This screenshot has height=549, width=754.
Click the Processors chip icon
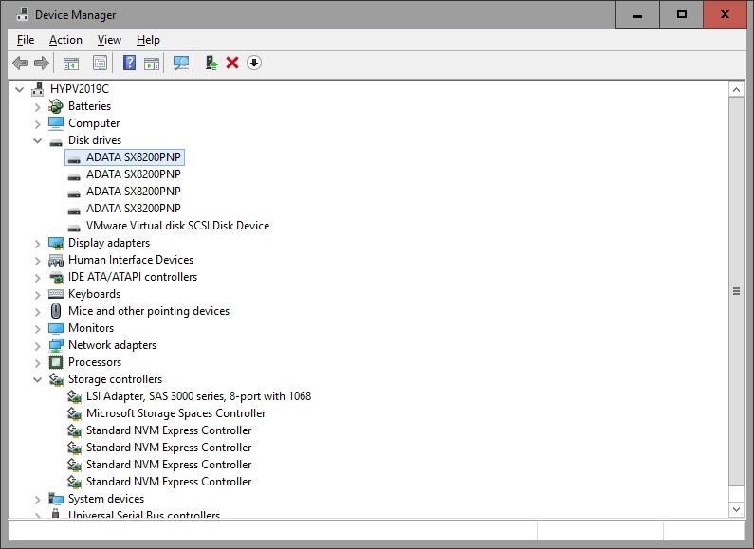pyautogui.click(x=56, y=362)
